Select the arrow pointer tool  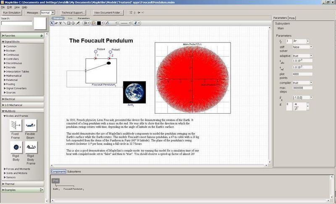tap(52, 23)
